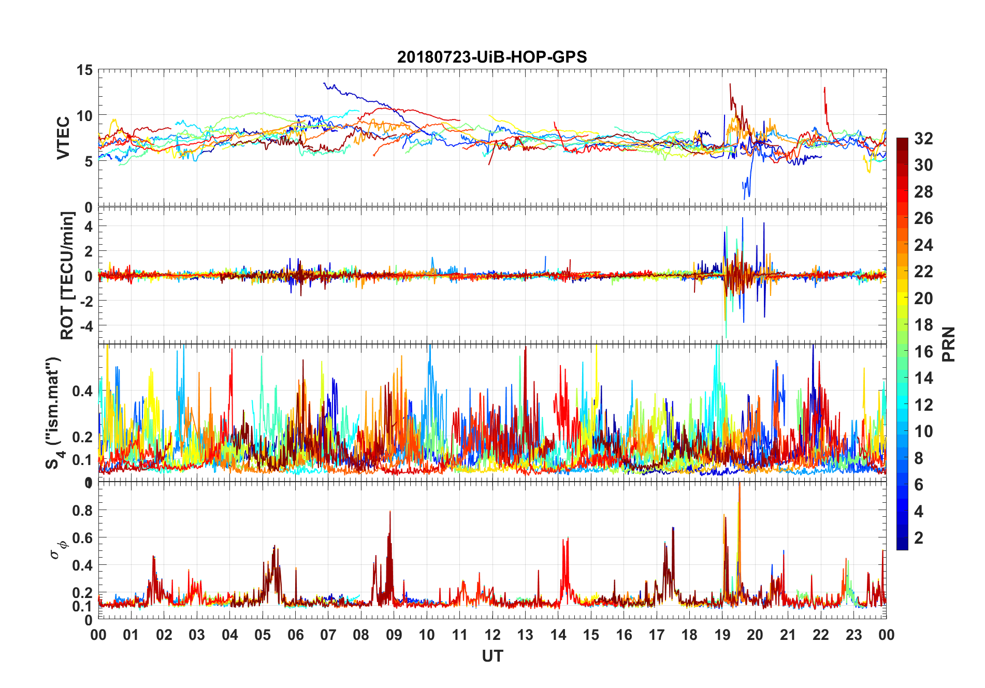Click colorbar tick label 2
This screenshot has height=688, width=985.
click(x=919, y=537)
